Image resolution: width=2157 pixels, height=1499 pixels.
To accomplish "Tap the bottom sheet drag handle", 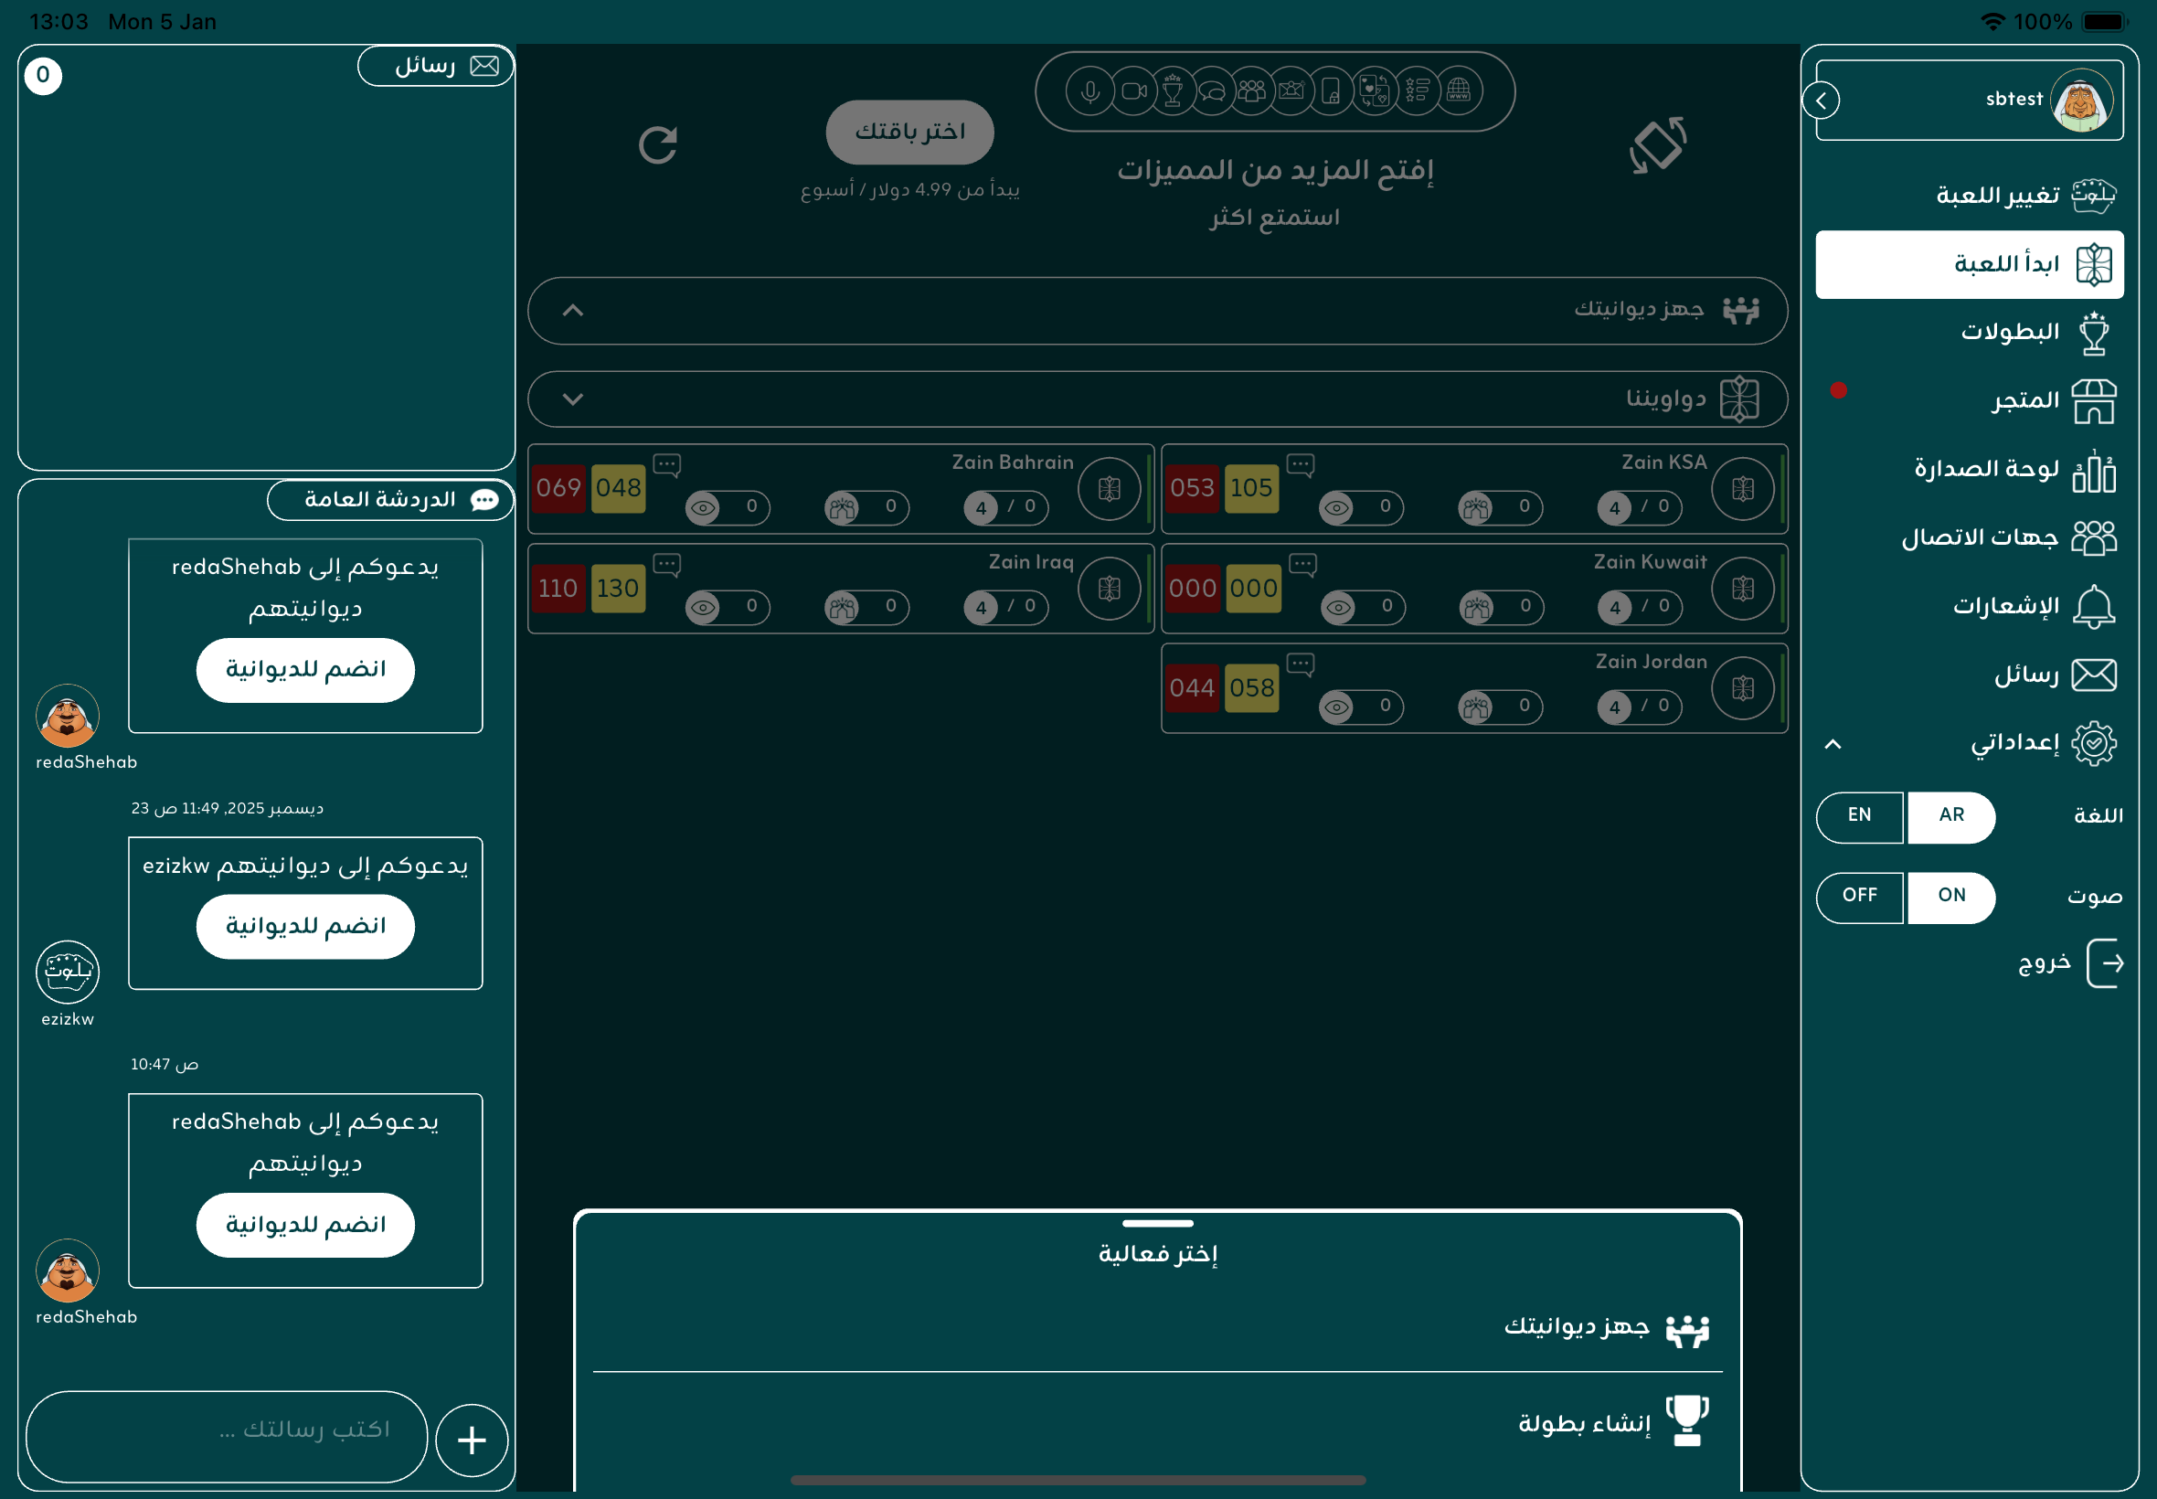I will (x=1157, y=1223).
